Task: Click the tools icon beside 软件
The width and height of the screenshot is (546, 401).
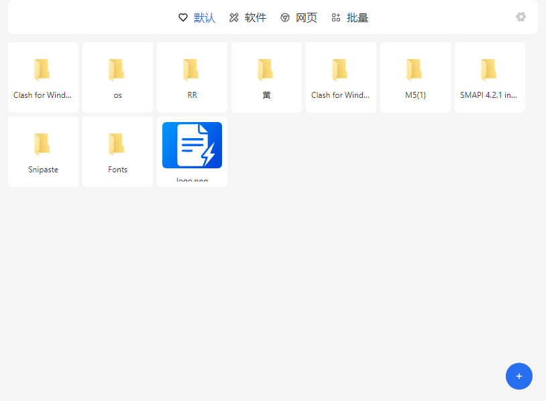Action: tap(234, 17)
